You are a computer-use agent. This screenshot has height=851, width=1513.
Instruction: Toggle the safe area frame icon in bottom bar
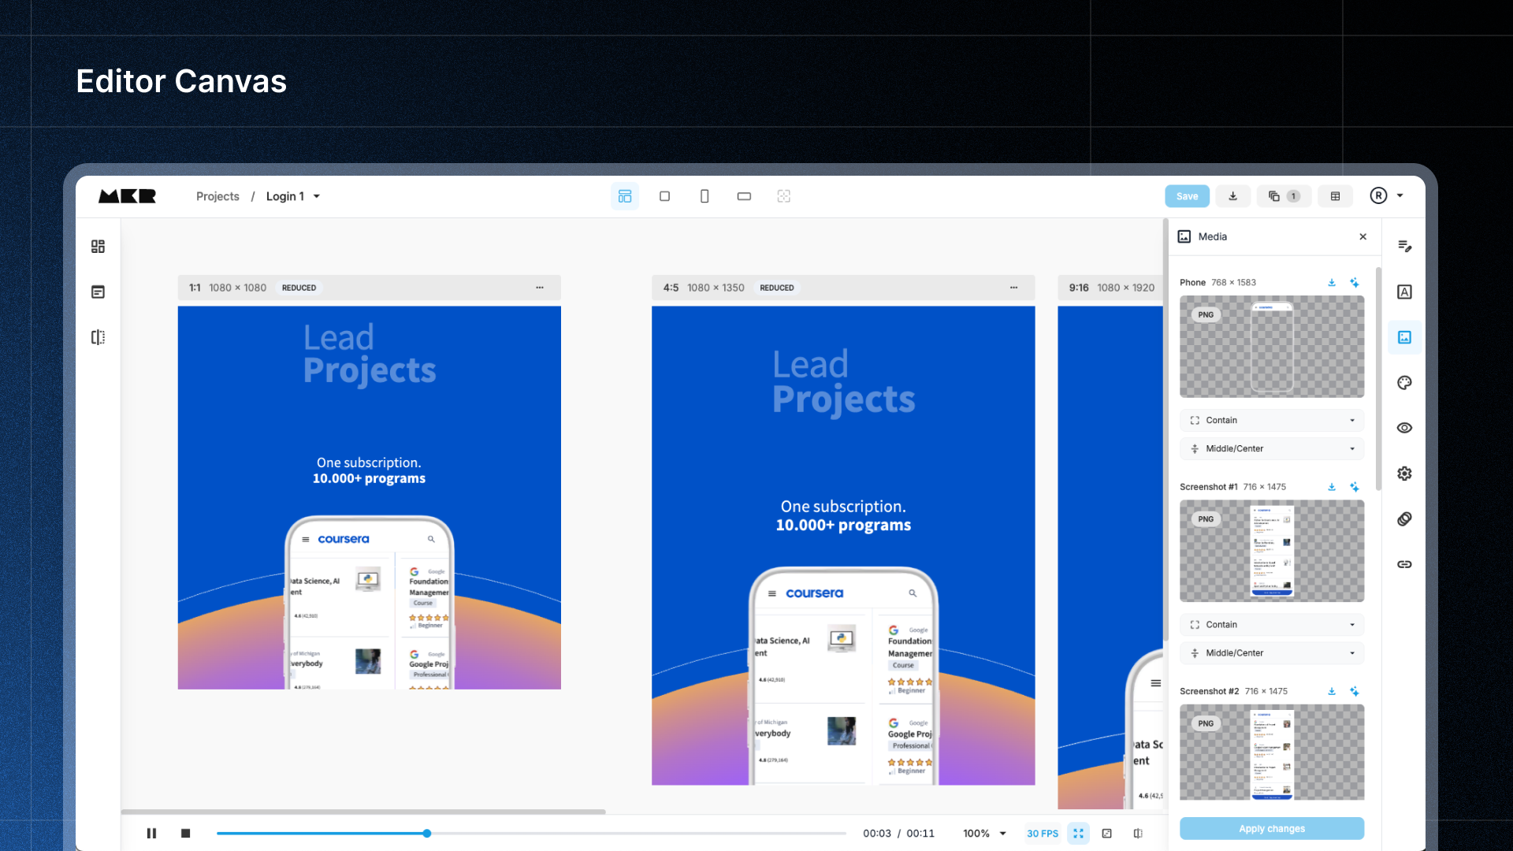click(x=1106, y=833)
